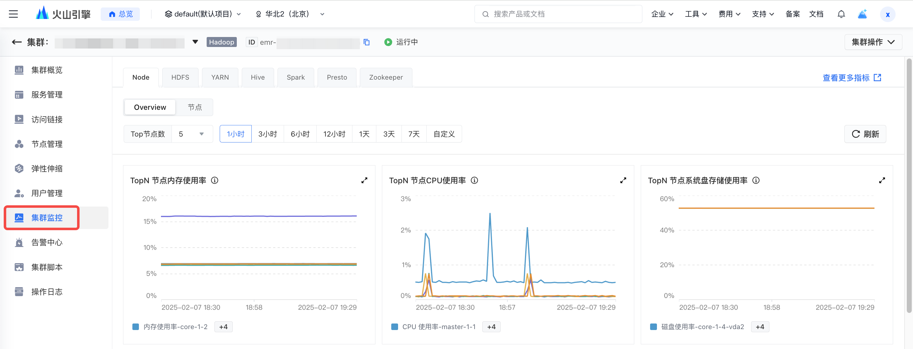Viewport: 913px width, 349px height.
Task: Switch to the Presto tab
Action: tap(337, 77)
